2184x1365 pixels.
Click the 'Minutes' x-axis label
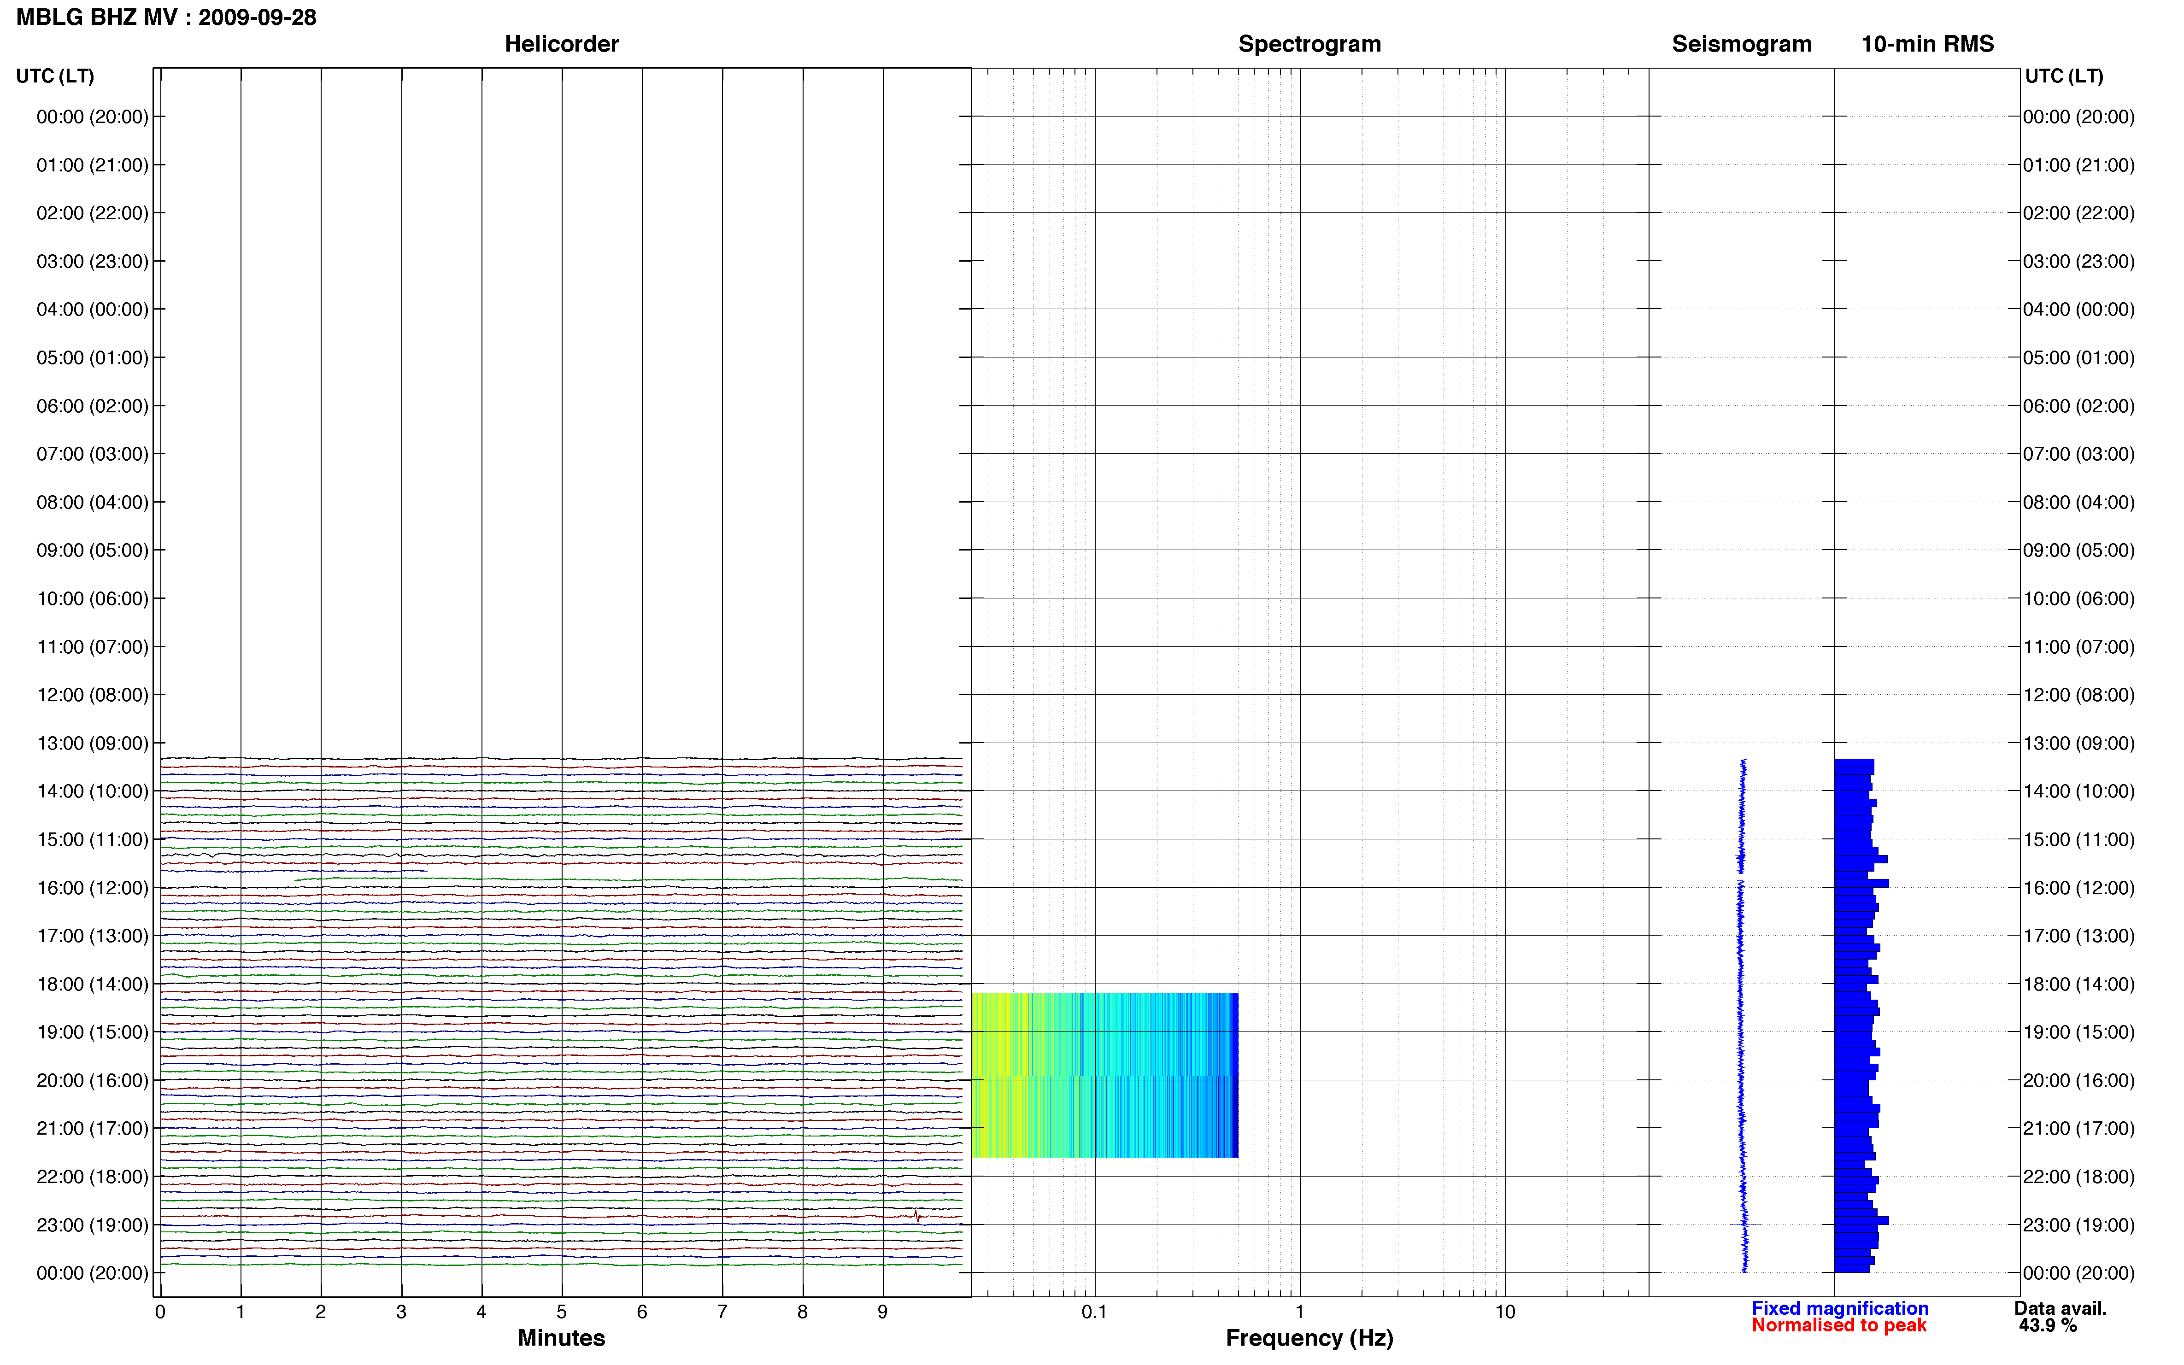[561, 1338]
